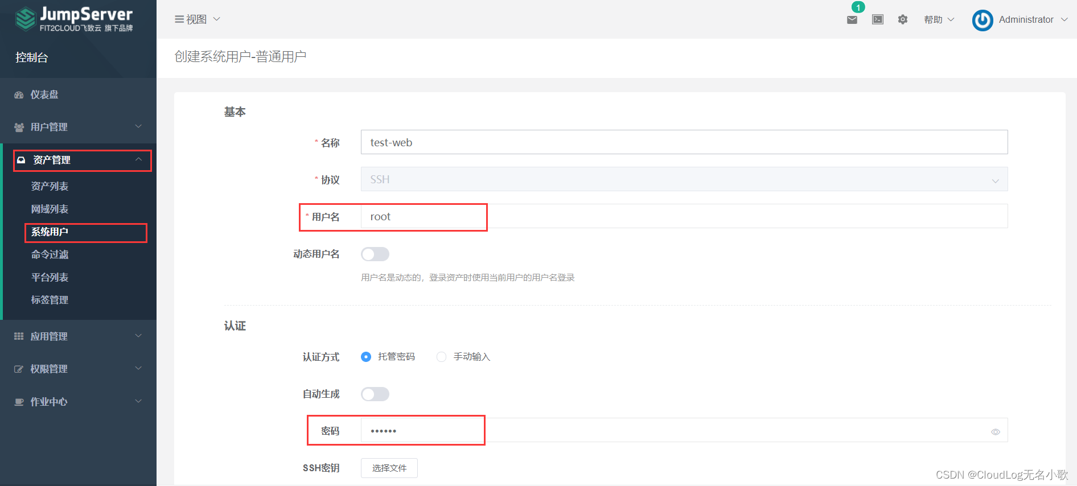The height and width of the screenshot is (486, 1077).
Task: Go to 命令过滤 submenu item
Action: pos(50,255)
